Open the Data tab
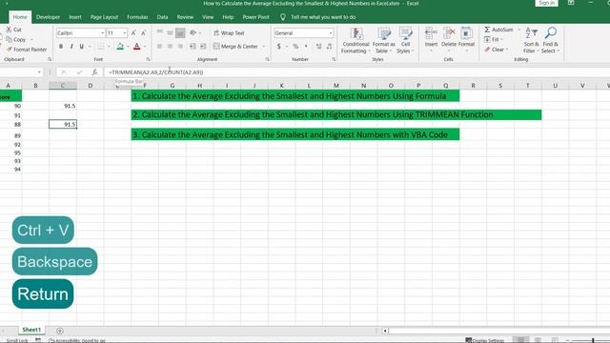 tap(162, 17)
